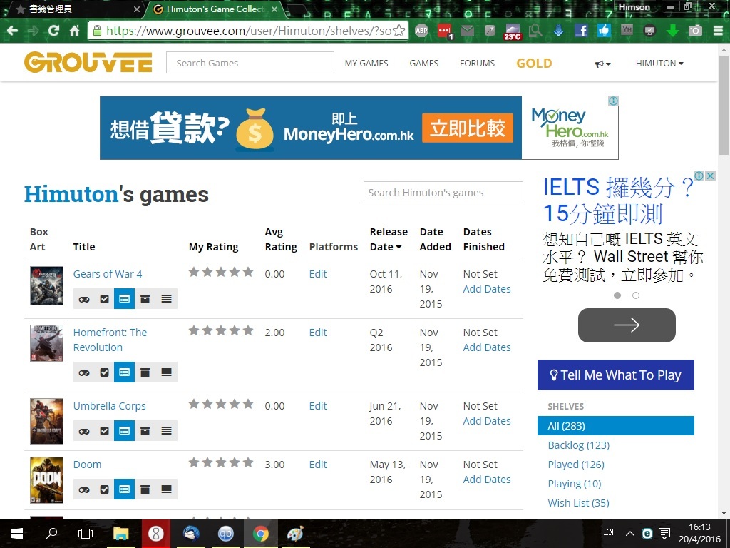Click the 23°C weather extension icon
Viewport: 730px width, 548px height.
tap(512, 31)
